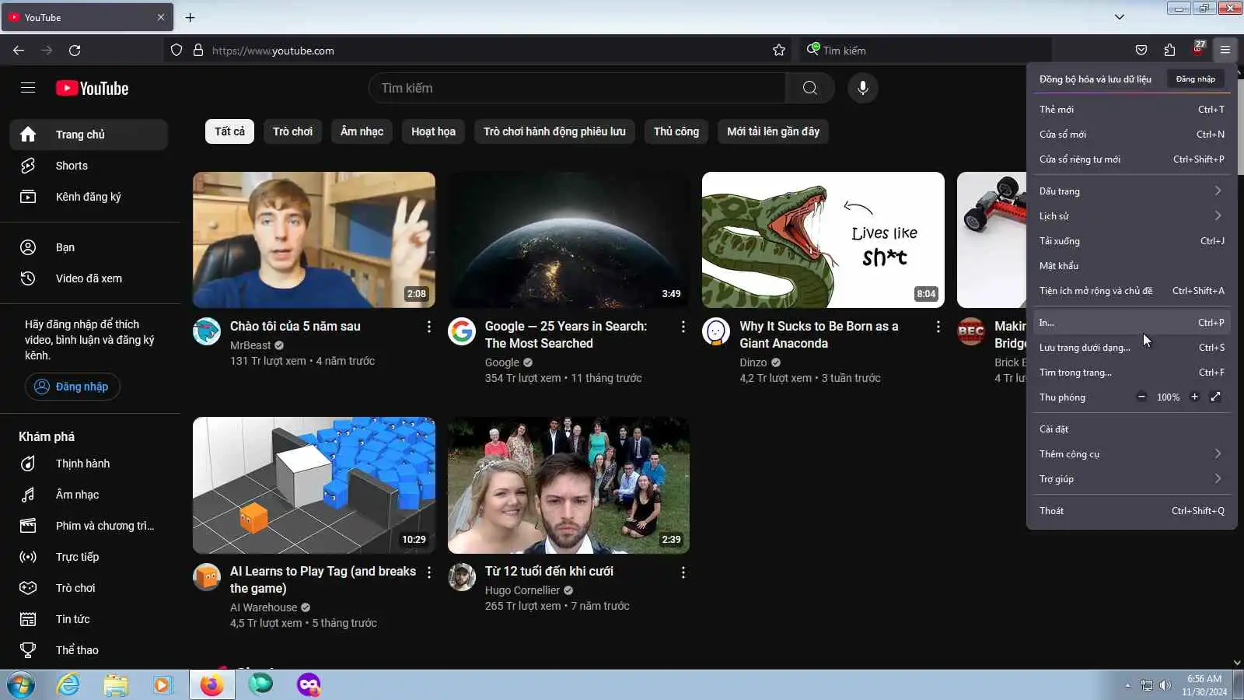The image size is (1244, 700).
Task: Open Tiện ích mở rộng và chủ đề
Action: pos(1131,291)
